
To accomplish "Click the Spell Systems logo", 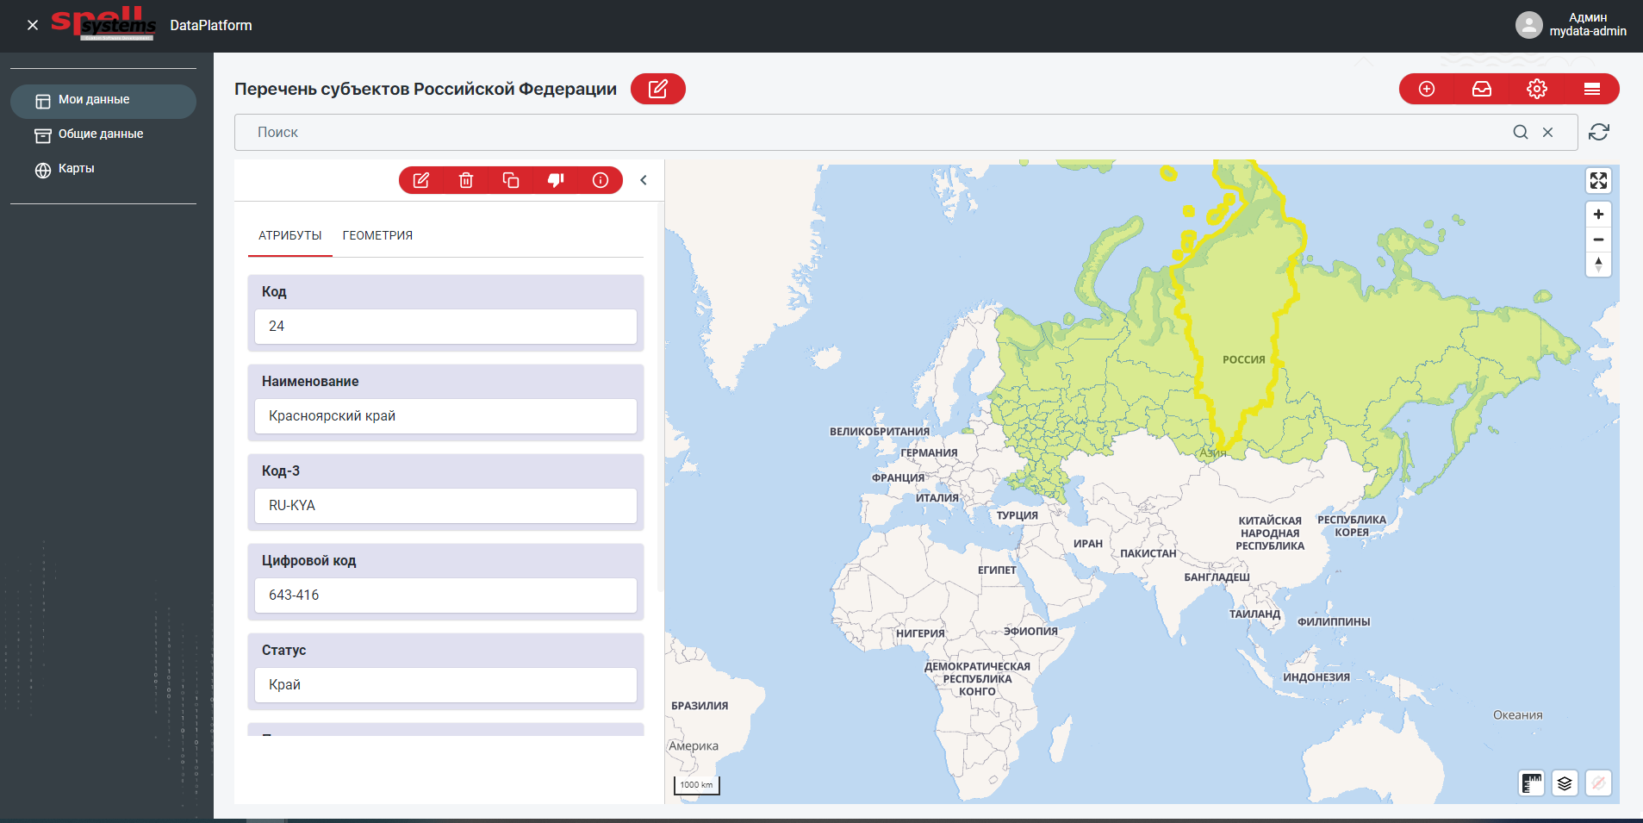I will coord(103,23).
